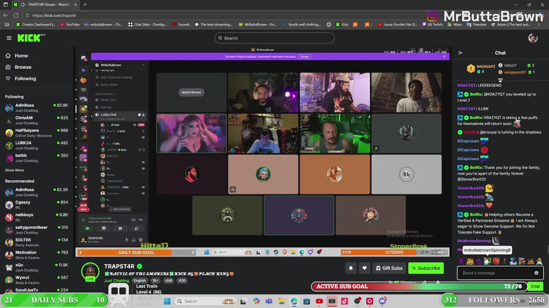The height and width of the screenshot is (308, 549).
Task: Click MoMoneyGaming username in chat
Action: (x=474, y=241)
